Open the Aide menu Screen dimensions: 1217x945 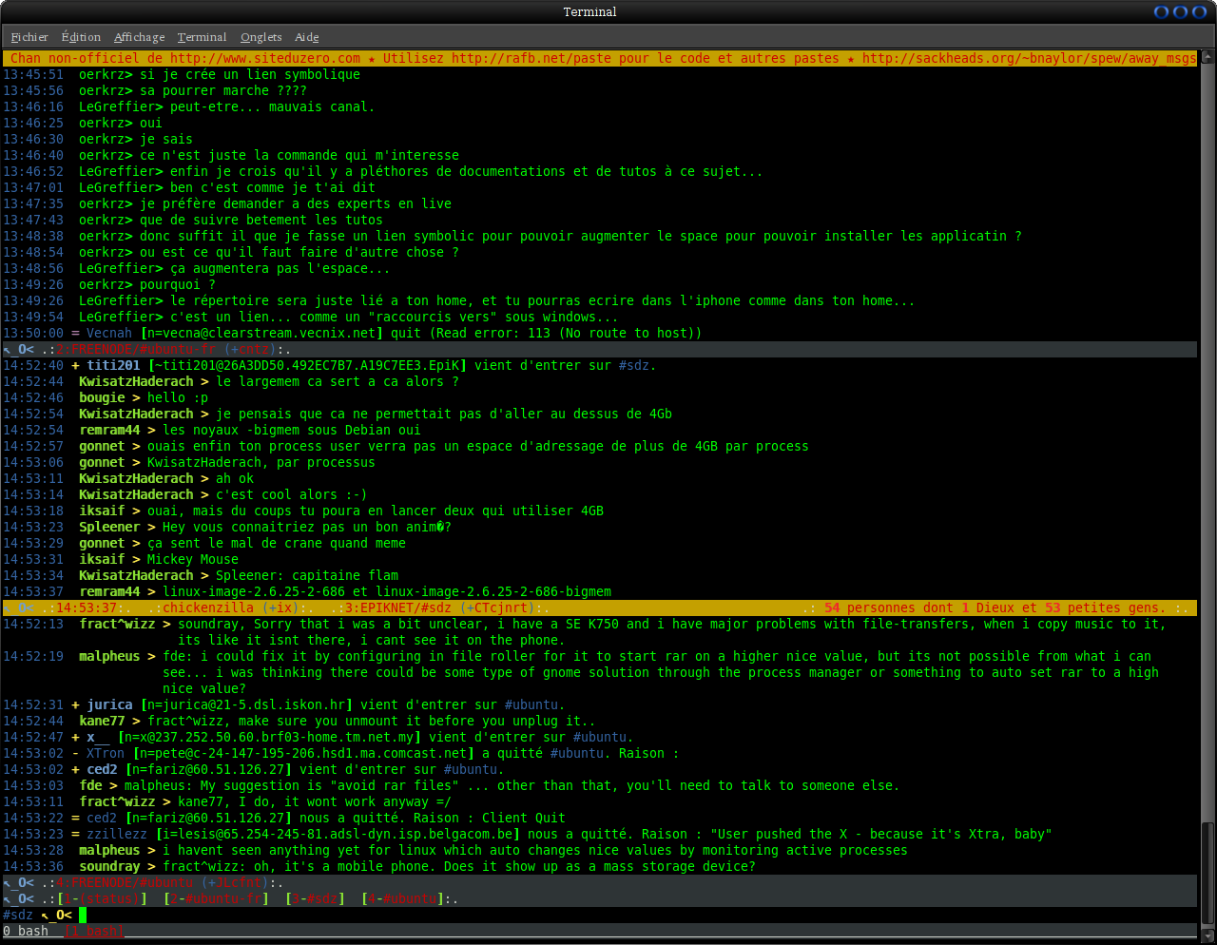(306, 37)
